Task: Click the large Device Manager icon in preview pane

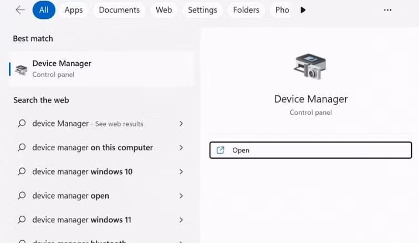Action: point(310,67)
